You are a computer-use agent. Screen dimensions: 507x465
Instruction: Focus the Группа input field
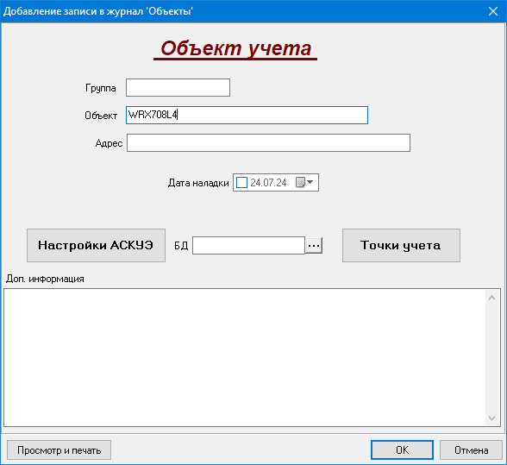point(178,87)
